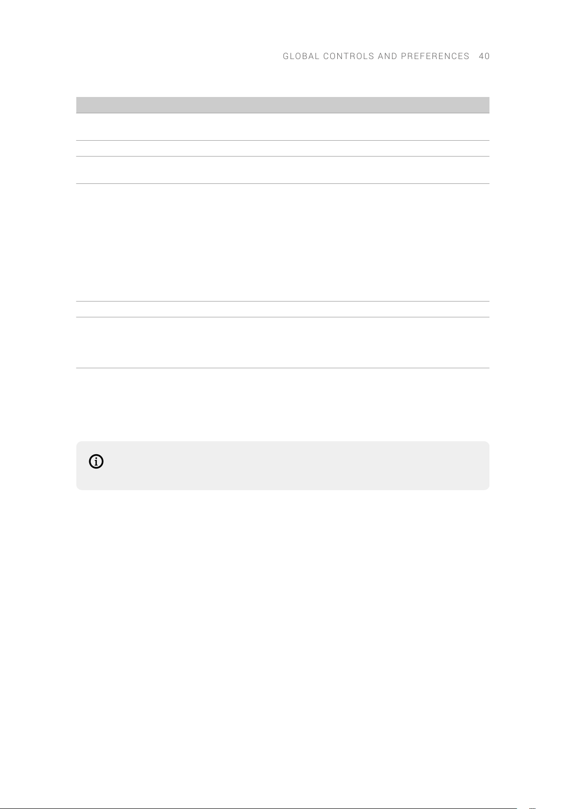
Task: Click the empty space between the table and the note box
Action: pyautogui.click(x=283, y=405)
